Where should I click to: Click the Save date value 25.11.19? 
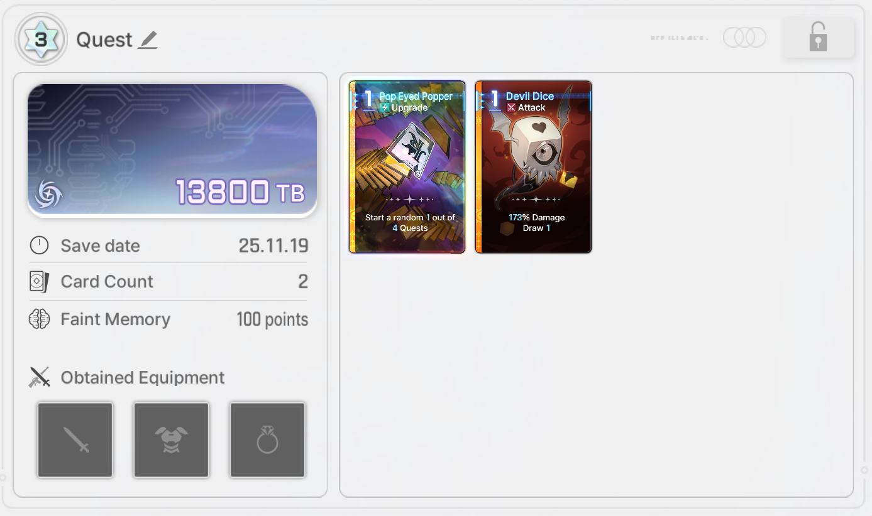point(273,245)
